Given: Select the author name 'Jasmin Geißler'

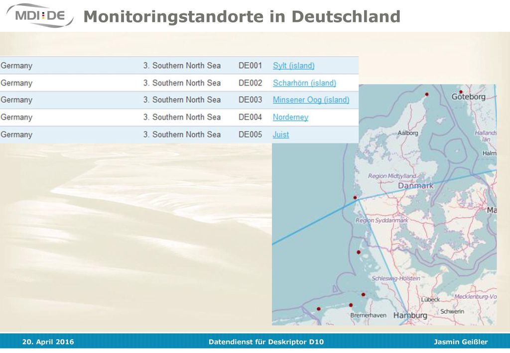Looking at the screenshot, I should 461,342.
